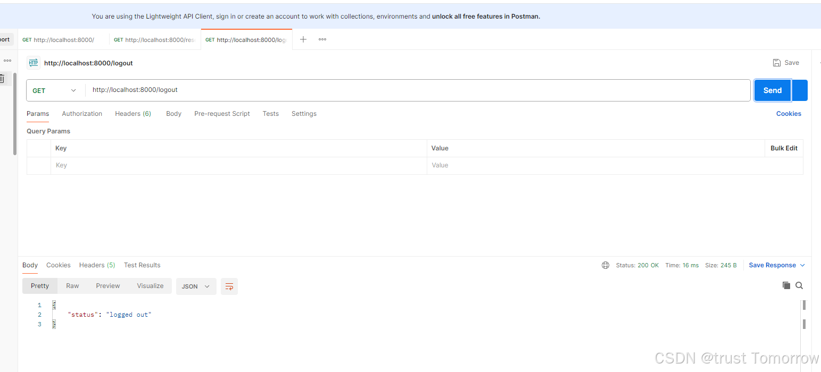
Task: Click the "logged out" response value
Action: [x=129, y=315]
